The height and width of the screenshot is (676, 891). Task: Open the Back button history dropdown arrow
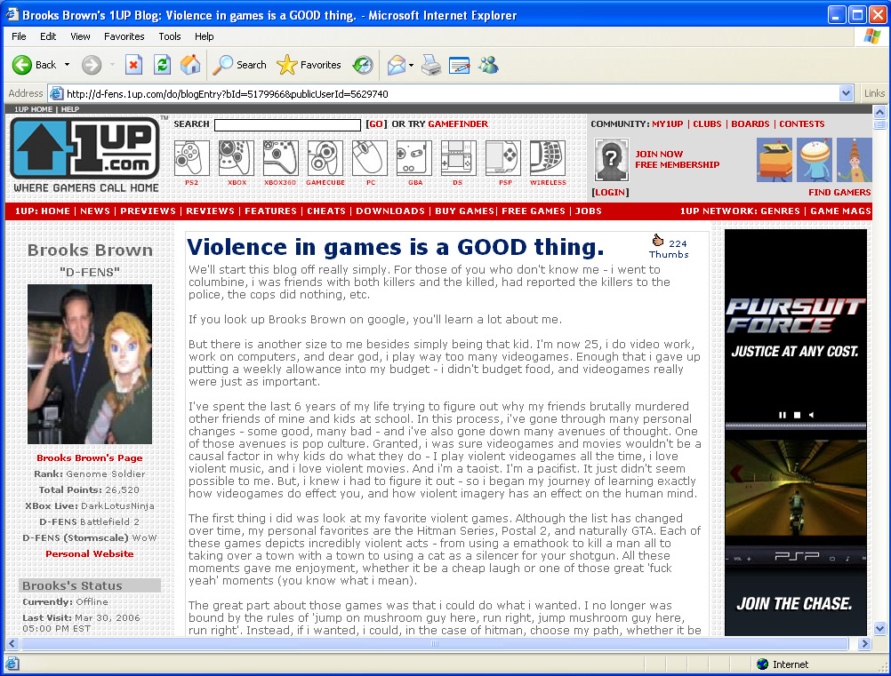click(x=67, y=65)
